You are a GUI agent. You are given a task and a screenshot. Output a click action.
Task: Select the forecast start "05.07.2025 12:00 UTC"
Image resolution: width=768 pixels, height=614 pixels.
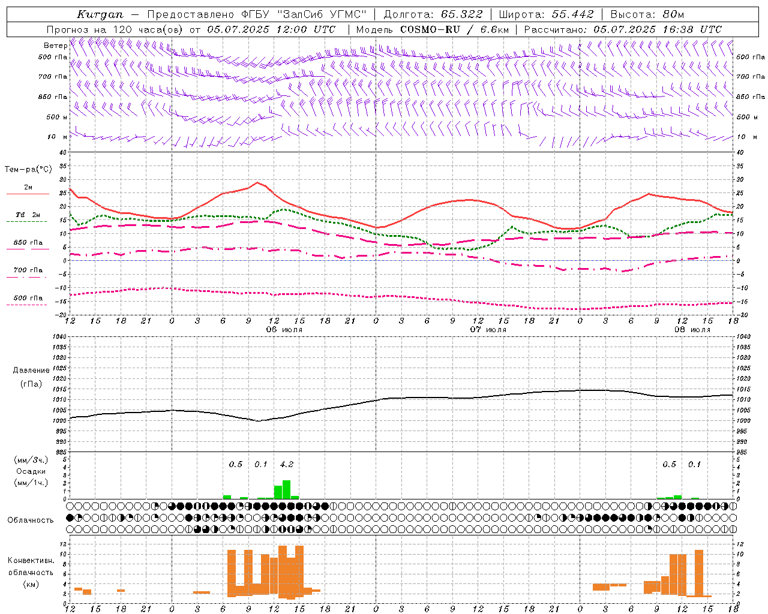[x=271, y=29]
